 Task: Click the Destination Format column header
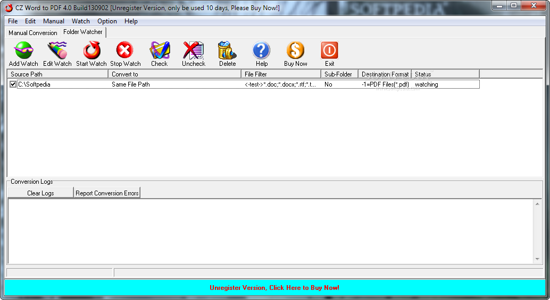(385, 74)
